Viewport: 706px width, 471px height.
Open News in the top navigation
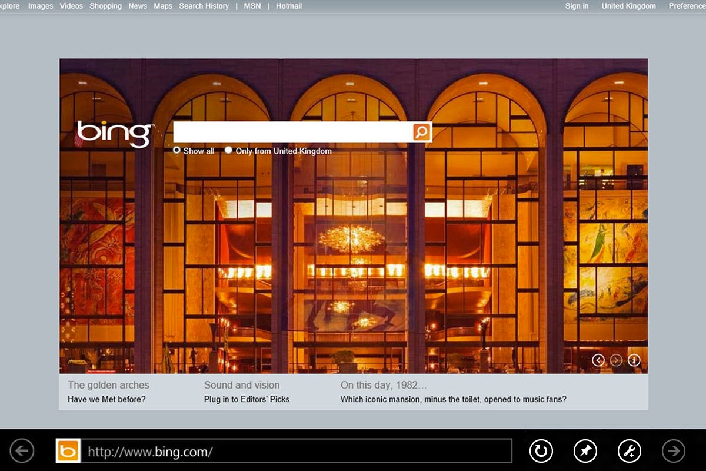138,6
